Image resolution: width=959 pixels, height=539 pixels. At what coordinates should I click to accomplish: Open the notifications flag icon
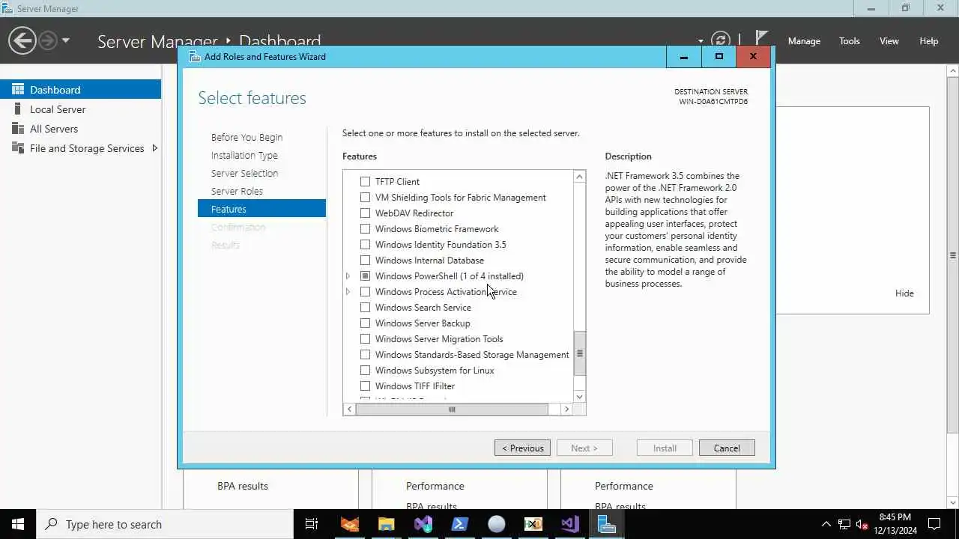coord(761,39)
